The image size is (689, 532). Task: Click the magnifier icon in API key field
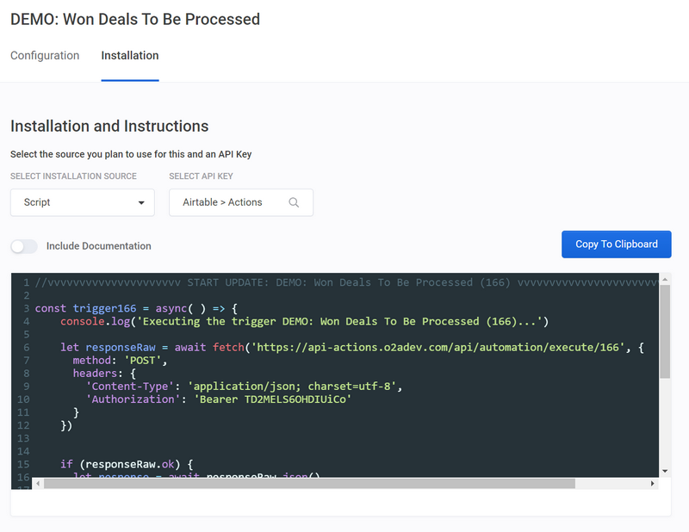pos(295,203)
